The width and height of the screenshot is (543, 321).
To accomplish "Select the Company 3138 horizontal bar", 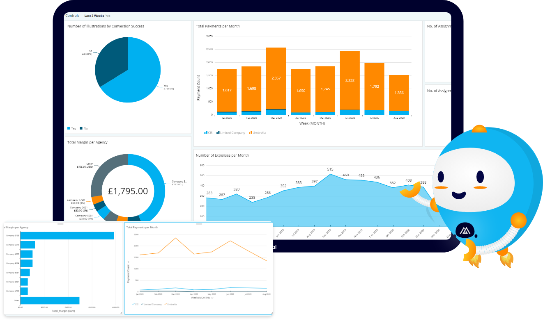I will pyautogui.click(x=67, y=235).
